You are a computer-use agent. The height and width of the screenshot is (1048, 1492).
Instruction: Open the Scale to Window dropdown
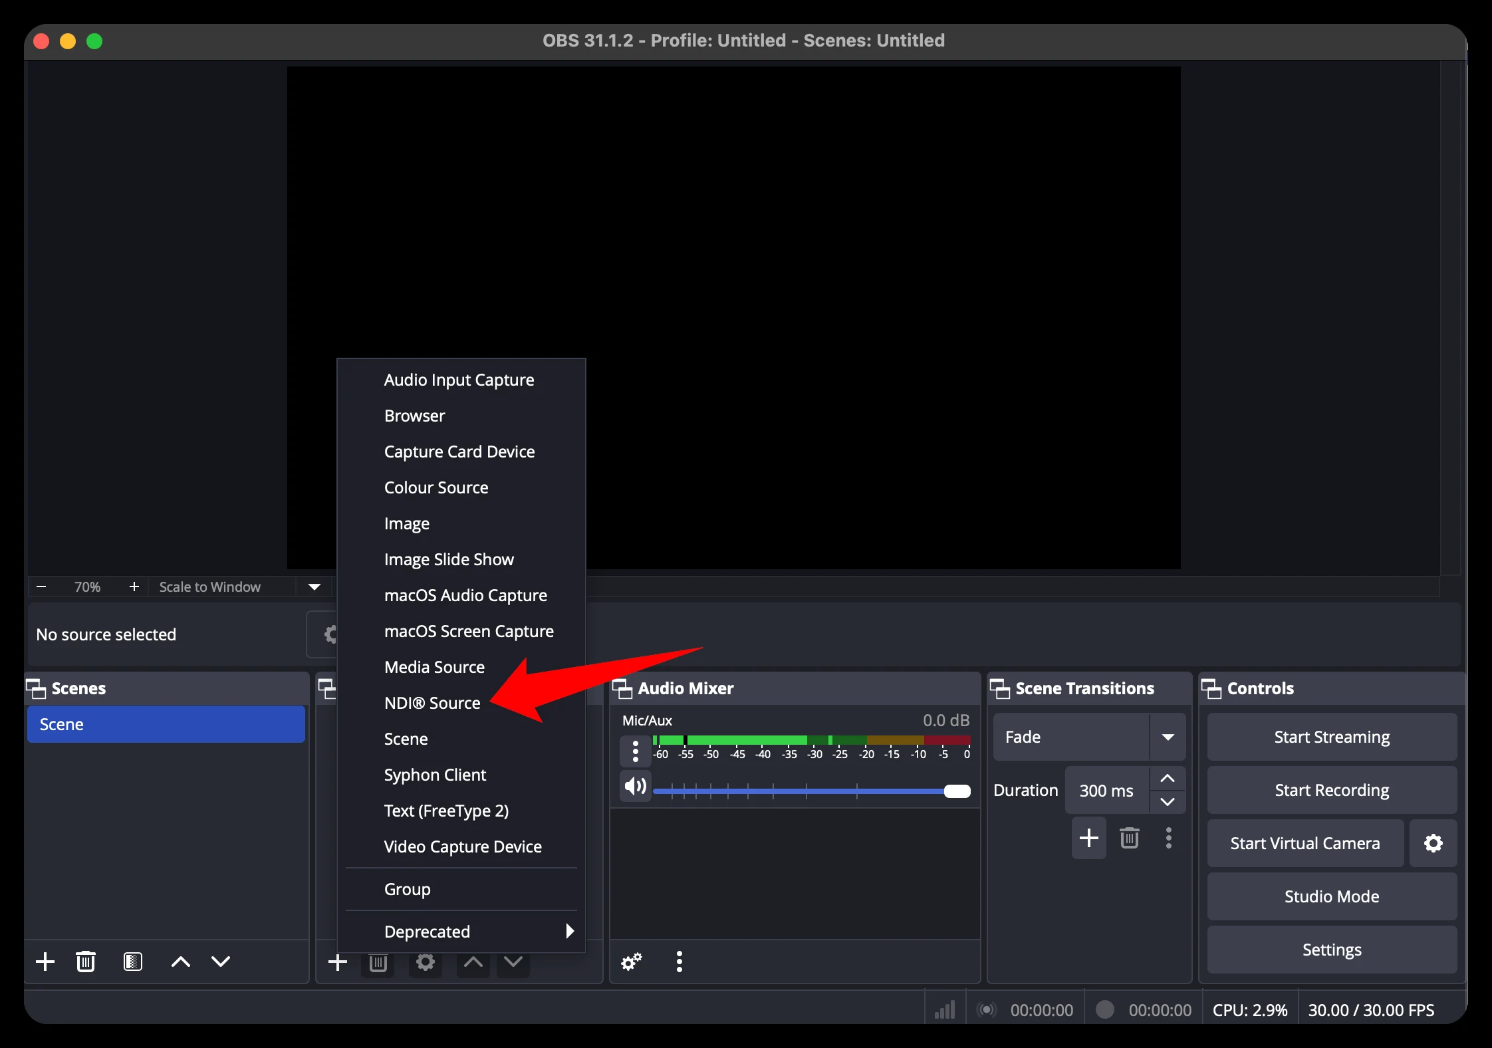pos(314,587)
